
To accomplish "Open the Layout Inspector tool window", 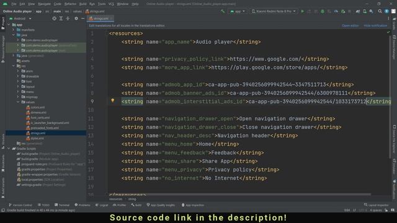I will coord(377,205).
